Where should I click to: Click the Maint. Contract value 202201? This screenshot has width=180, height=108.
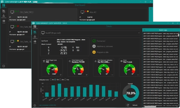[60, 44]
